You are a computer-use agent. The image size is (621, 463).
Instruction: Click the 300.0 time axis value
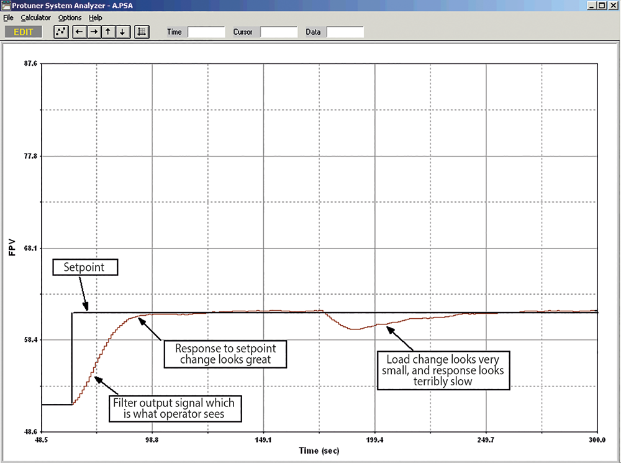click(597, 440)
